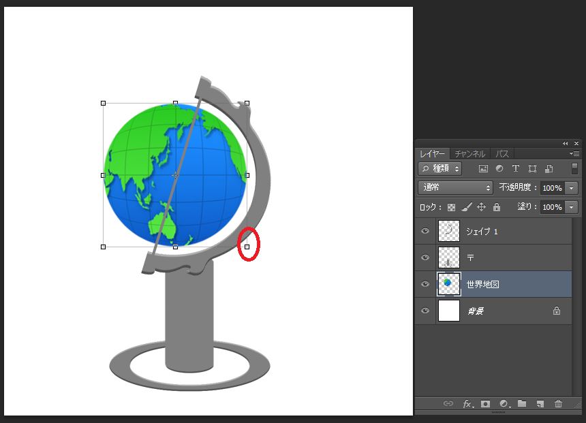Screen dimensions: 586x423
Task: Switch to the パス tab
Action: pyautogui.click(x=502, y=154)
